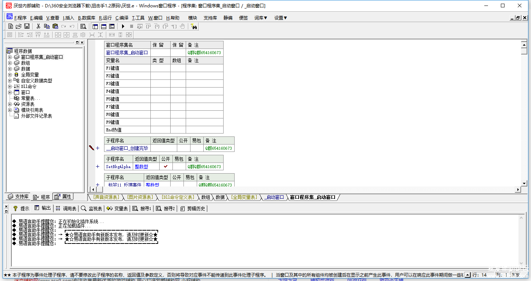This screenshot has width=531, height=281.
Task: Expand the Dll命令 tree node
Action: point(10,86)
